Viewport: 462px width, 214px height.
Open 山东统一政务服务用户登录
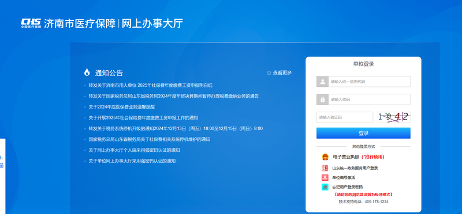355,168
